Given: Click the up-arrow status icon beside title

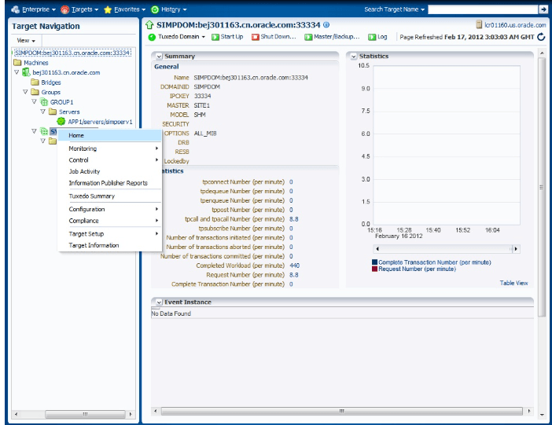Looking at the screenshot, I should pos(149,24).
